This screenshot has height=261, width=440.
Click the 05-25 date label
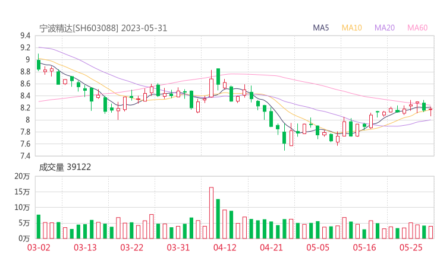coord(411,247)
